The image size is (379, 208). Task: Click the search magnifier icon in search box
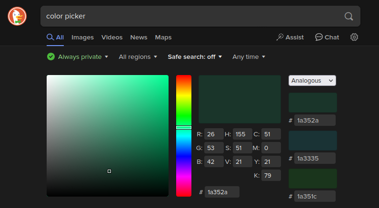tap(349, 16)
